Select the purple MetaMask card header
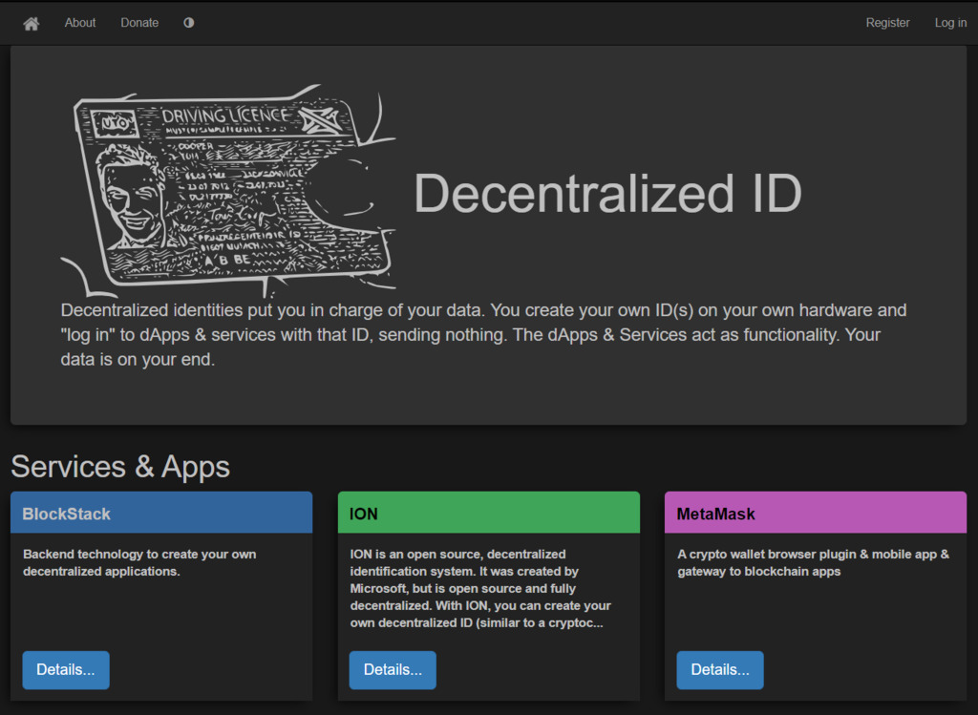The width and height of the screenshot is (978, 715). tap(815, 514)
